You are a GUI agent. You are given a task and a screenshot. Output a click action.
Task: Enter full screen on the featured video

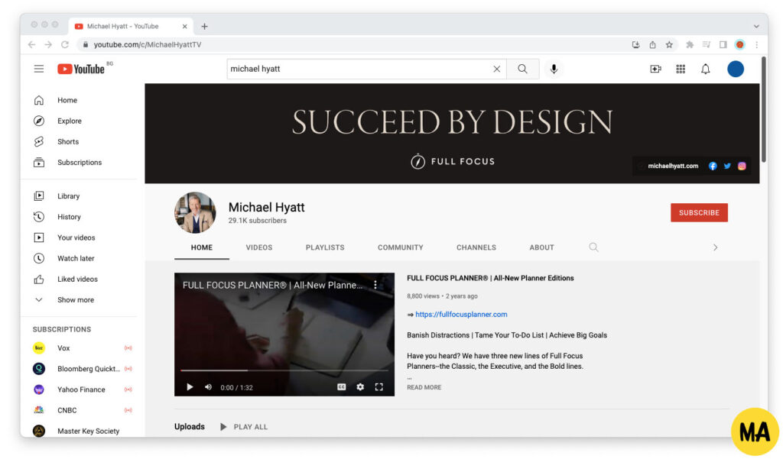click(379, 387)
